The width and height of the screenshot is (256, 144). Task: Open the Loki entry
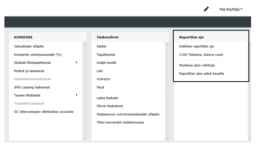tap(100, 71)
